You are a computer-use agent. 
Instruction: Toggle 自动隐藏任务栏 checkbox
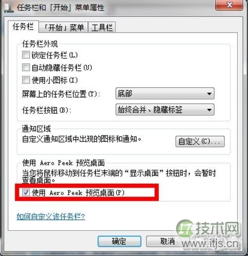pos(26,67)
